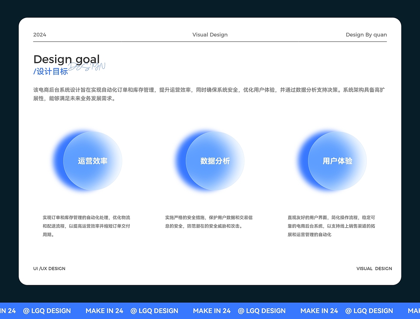
Task: Click the "Design goal" heading
Action: tap(67, 59)
